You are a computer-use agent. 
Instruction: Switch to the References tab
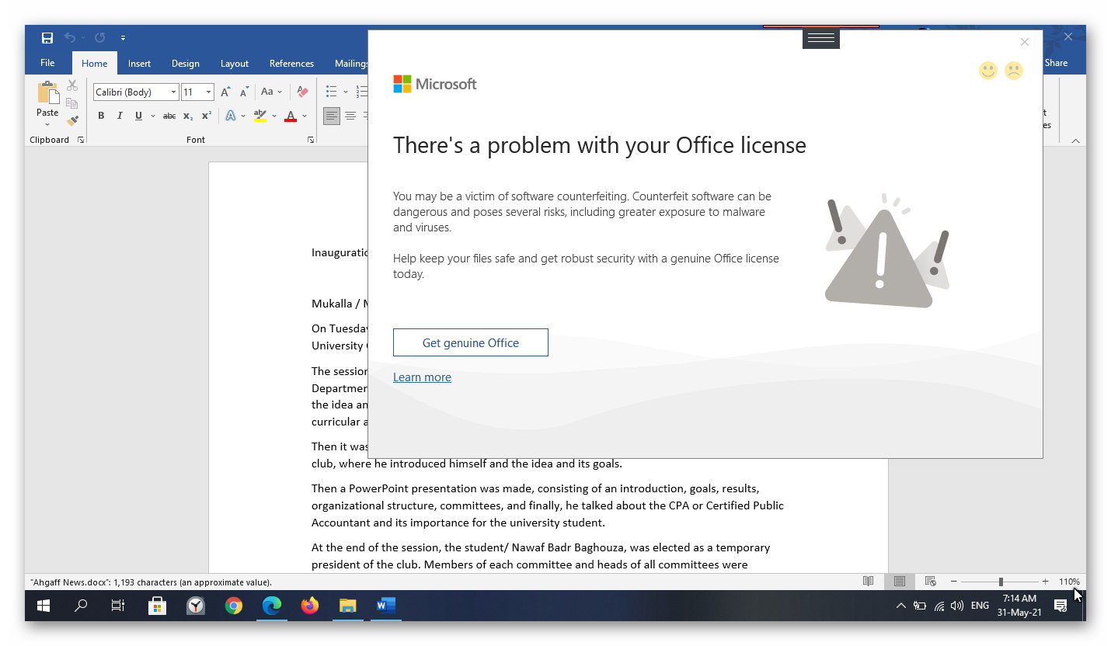point(291,63)
